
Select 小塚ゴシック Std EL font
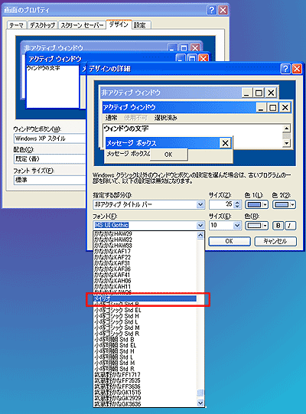pos(145,310)
